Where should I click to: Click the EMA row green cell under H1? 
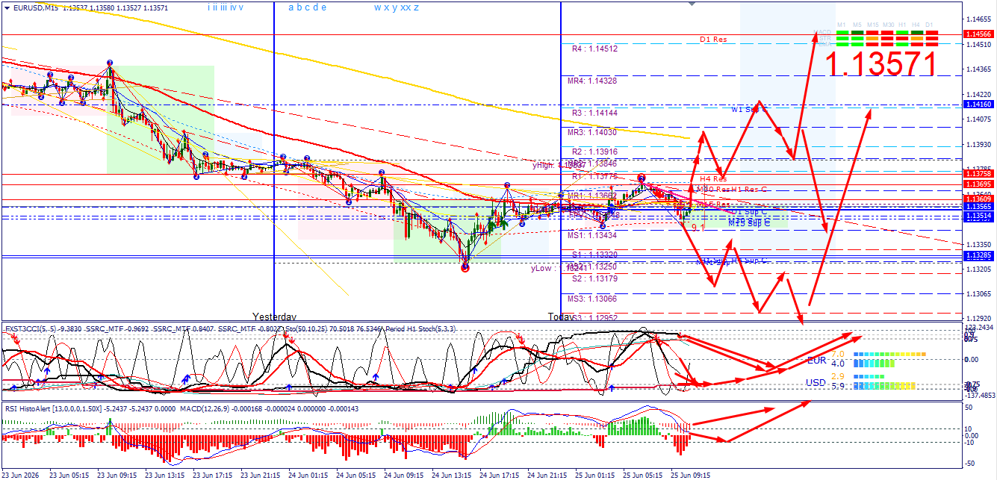[902, 45]
